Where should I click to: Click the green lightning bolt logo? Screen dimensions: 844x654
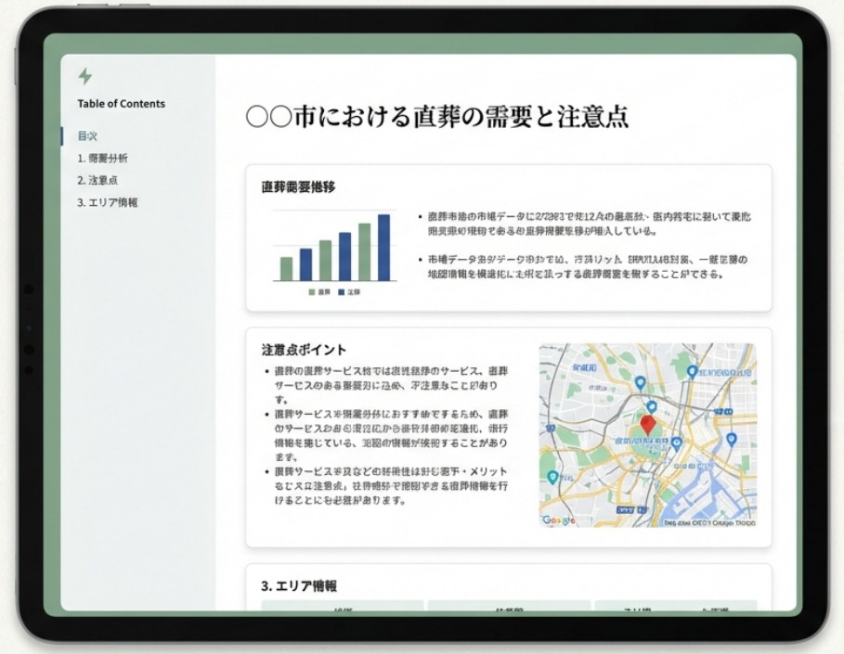click(x=85, y=77)
